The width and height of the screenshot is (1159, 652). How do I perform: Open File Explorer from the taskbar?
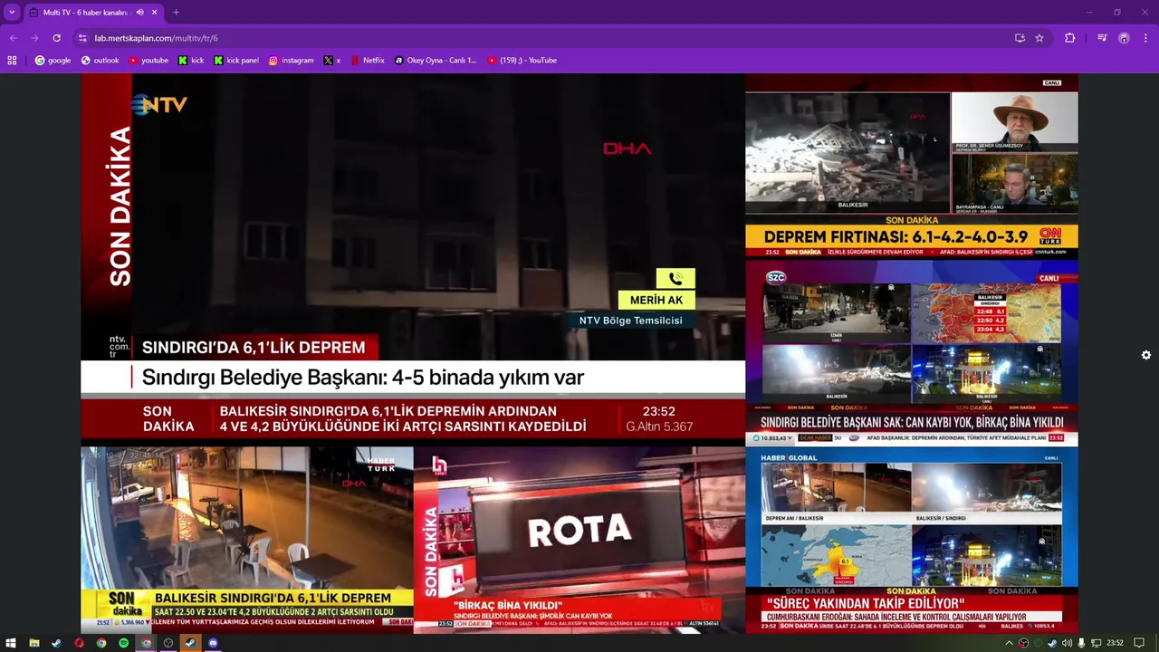coord(34,643)
